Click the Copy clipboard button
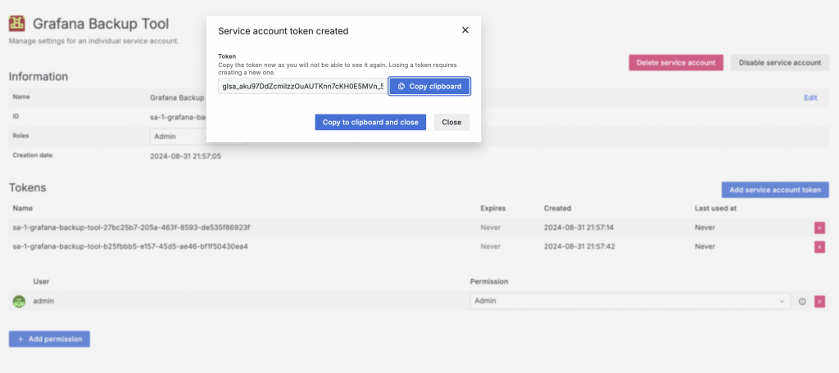Screen dimensions: 839x373 pos(429,87)
